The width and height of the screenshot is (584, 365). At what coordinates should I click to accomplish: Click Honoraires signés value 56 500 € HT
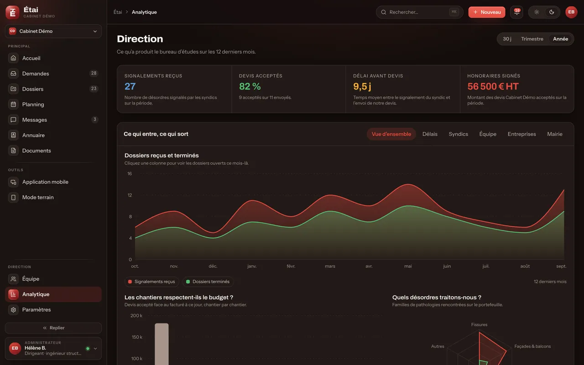click(493, 86)
